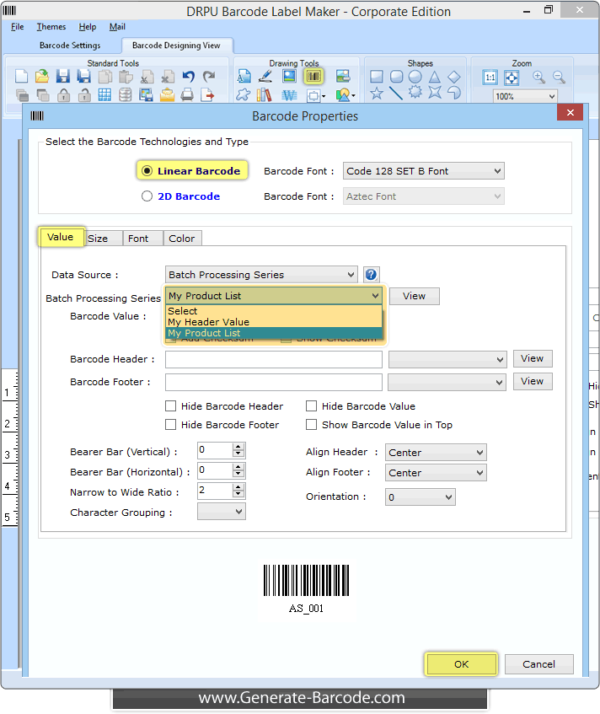Increase Narrow to Wide Ratio up arrow
This screenshot has height=714, width=600.
[238, 487]
